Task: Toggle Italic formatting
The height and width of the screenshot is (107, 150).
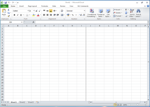Action: [18, 15]
